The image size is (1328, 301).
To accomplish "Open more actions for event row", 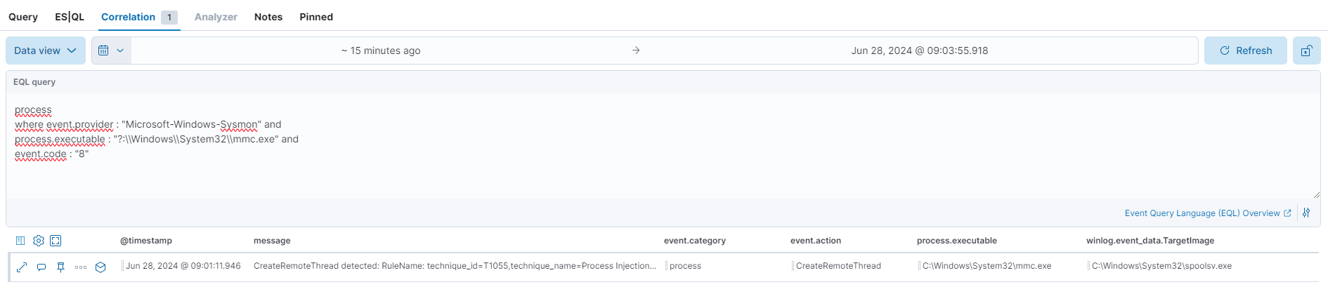I will coord(81,267).
